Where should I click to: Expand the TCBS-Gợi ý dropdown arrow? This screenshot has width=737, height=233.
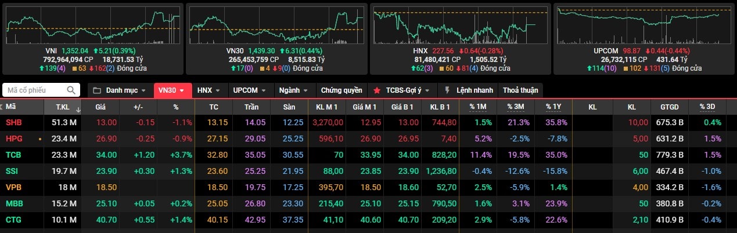coord(427,90)
